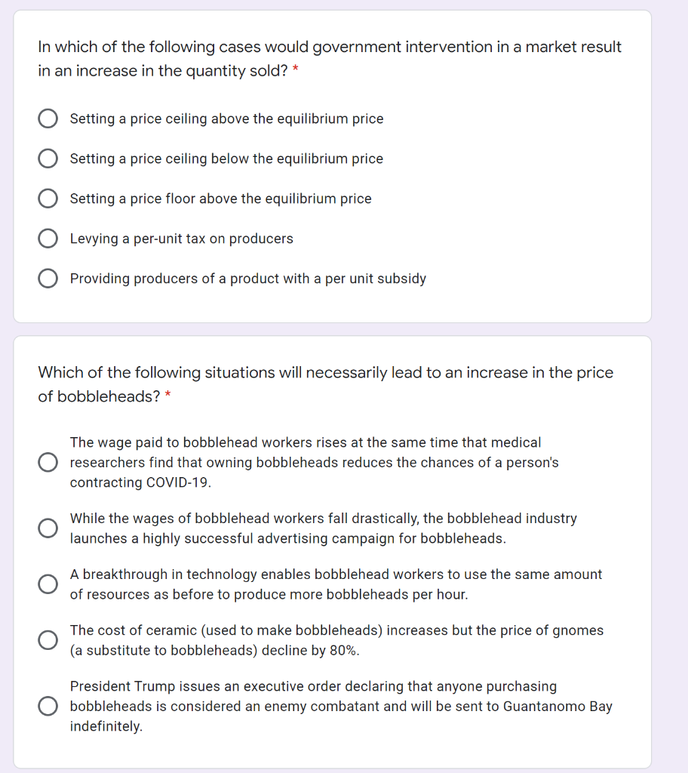Click the bobbleheads price question text

pos(326,384)
